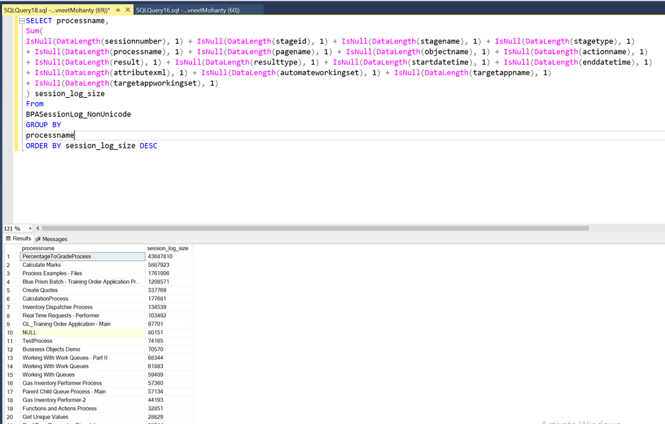Place cursor on targetappworkingset in query
The width and height of the screenshot is (665, 424).
coord(155,83)
